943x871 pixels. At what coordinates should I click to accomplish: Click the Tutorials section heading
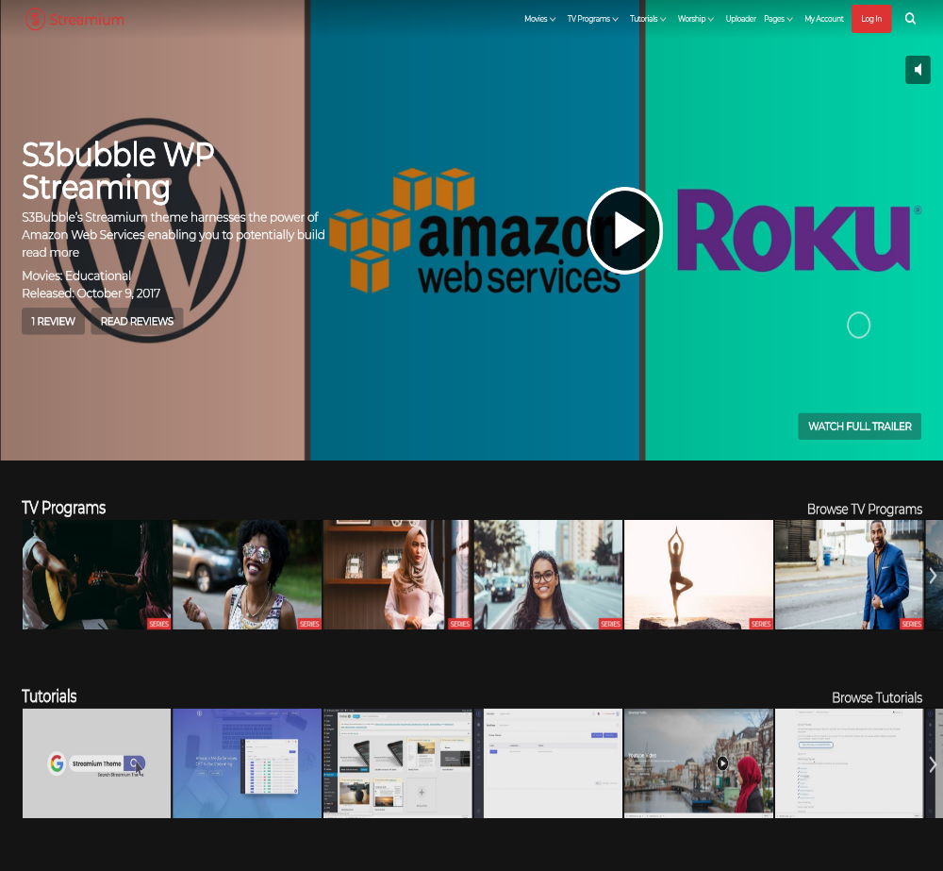[49, 696]
